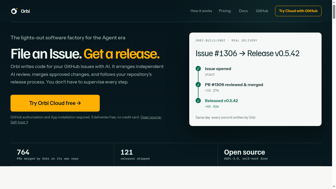
Task: Click the +1h 27m timestamp
Action: (x=212, y=90)
